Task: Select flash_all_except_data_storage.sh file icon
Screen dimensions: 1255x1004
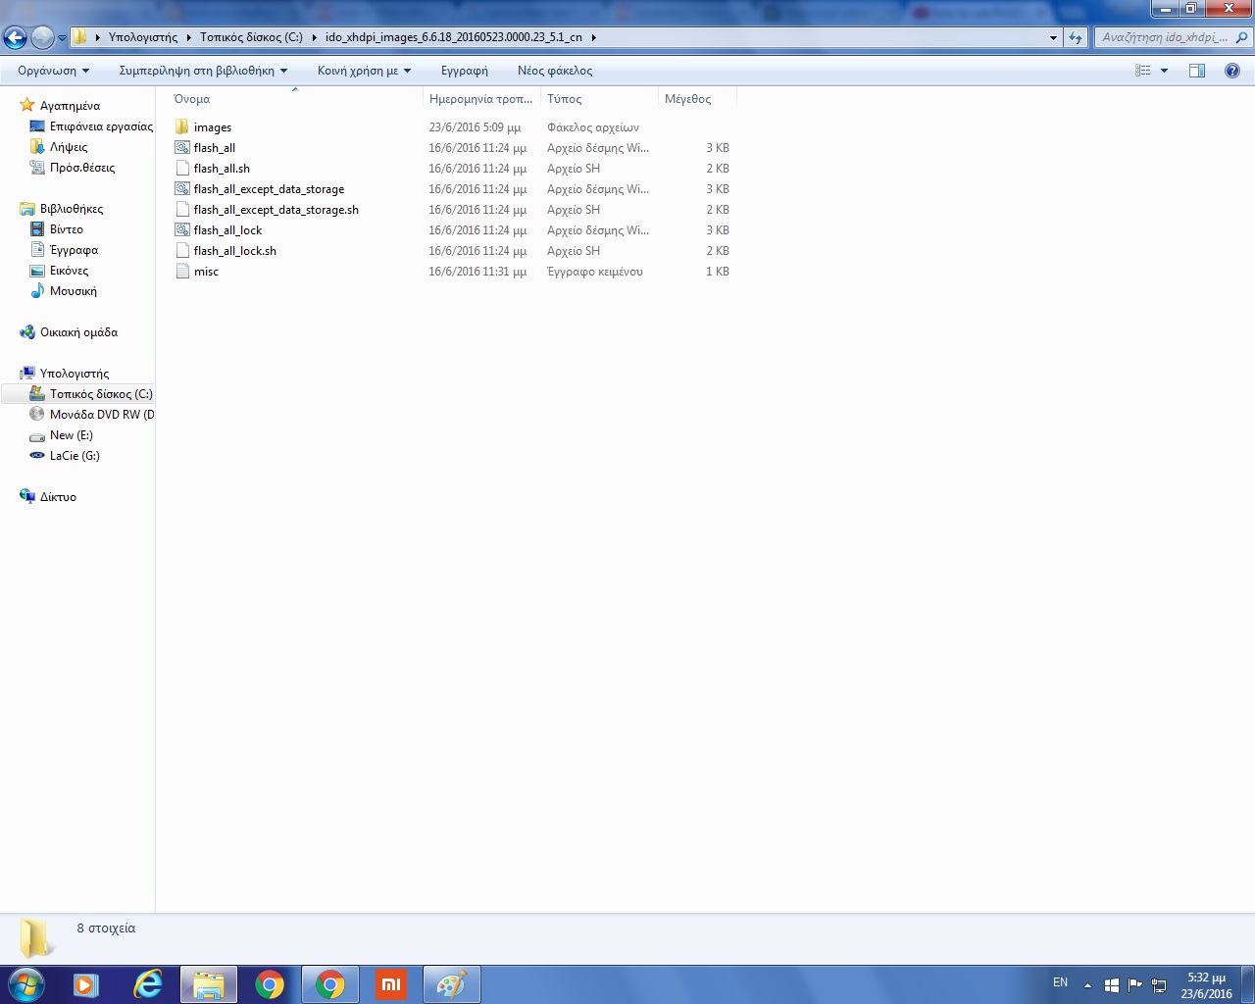Action: coord(182,210)
